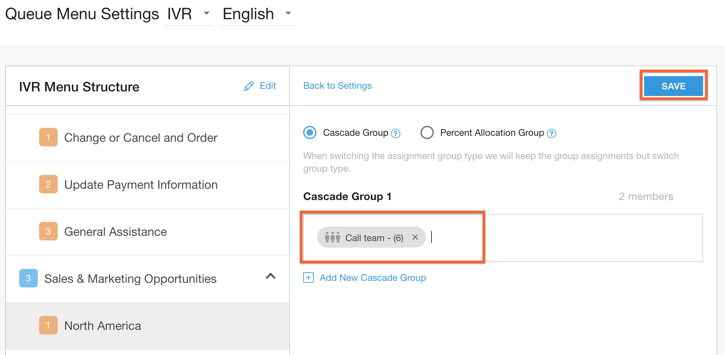Collapse Sales & Marketing Opportunities section
Viewport: 725px width, 355px height.
point(271,276)
